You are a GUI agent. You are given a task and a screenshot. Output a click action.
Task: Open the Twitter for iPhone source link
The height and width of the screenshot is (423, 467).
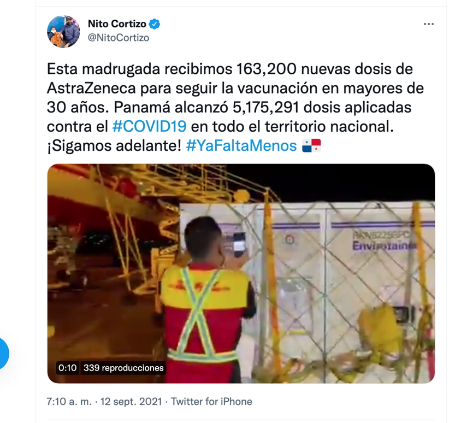211,402
